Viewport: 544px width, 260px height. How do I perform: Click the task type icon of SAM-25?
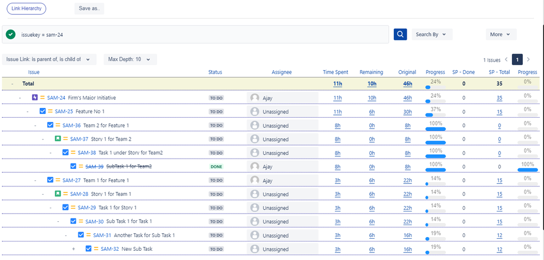tap(42, 111)
